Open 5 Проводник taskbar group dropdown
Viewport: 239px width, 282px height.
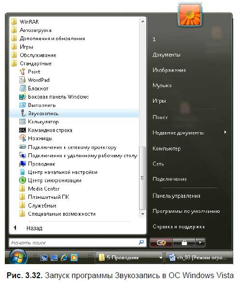coord(160,258)
